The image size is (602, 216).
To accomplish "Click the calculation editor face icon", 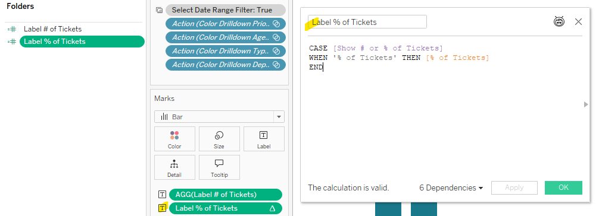I will (559, 22).
